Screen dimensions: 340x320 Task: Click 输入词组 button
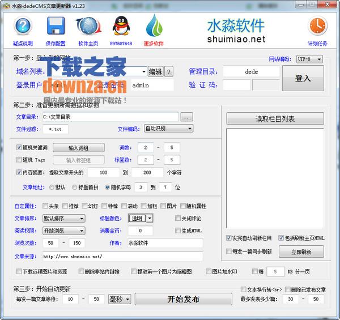[79, 148]
